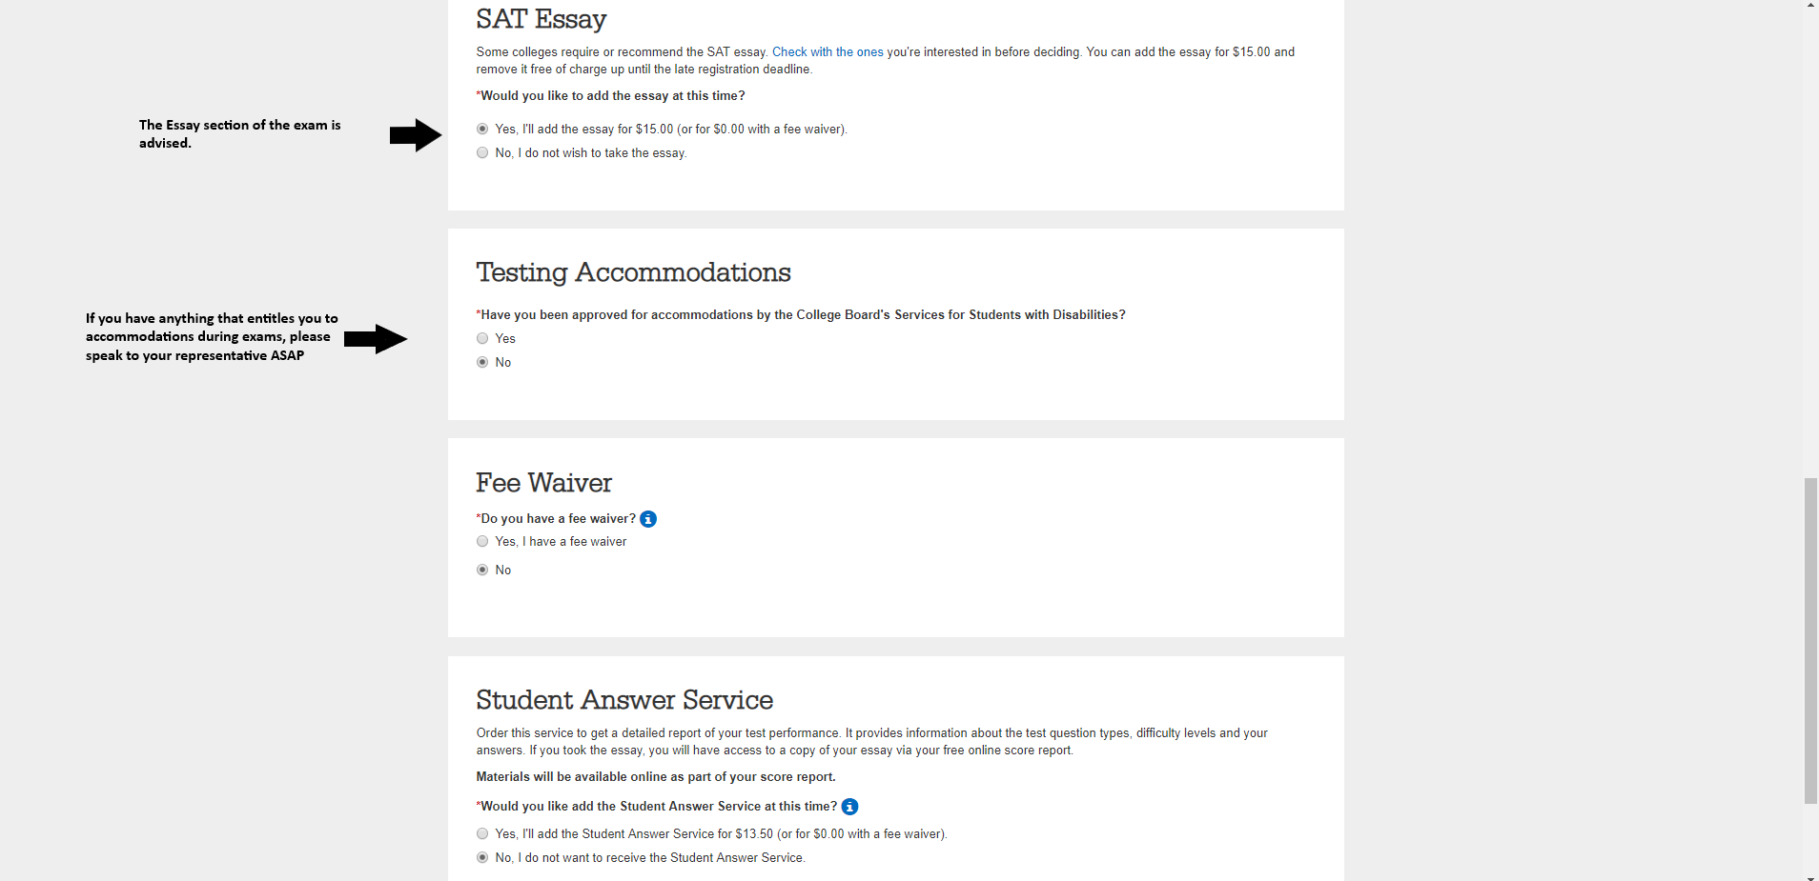The height and width of the screenshot is (881, 1819).
Task: Click the scrollbar up arrow
Action: (x=1810, y=6)
